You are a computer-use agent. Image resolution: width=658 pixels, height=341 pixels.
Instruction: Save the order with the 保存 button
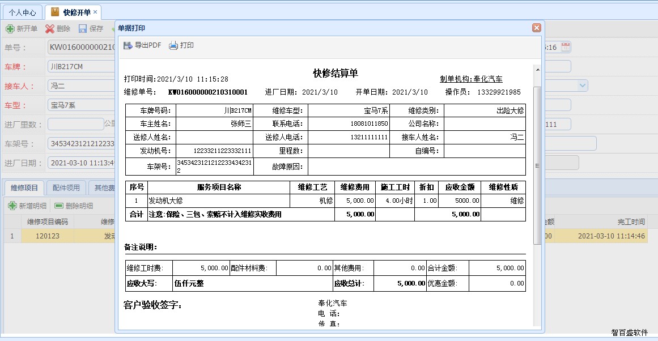click(x=91, y=28)
